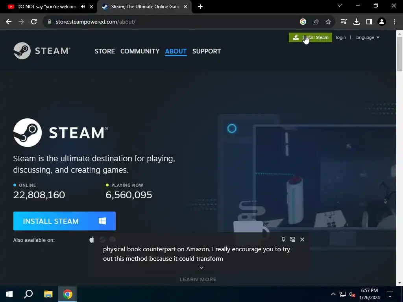Click the Chrome taskbar icon
Viewport: 403px width, 302px height.
[68, 294]
